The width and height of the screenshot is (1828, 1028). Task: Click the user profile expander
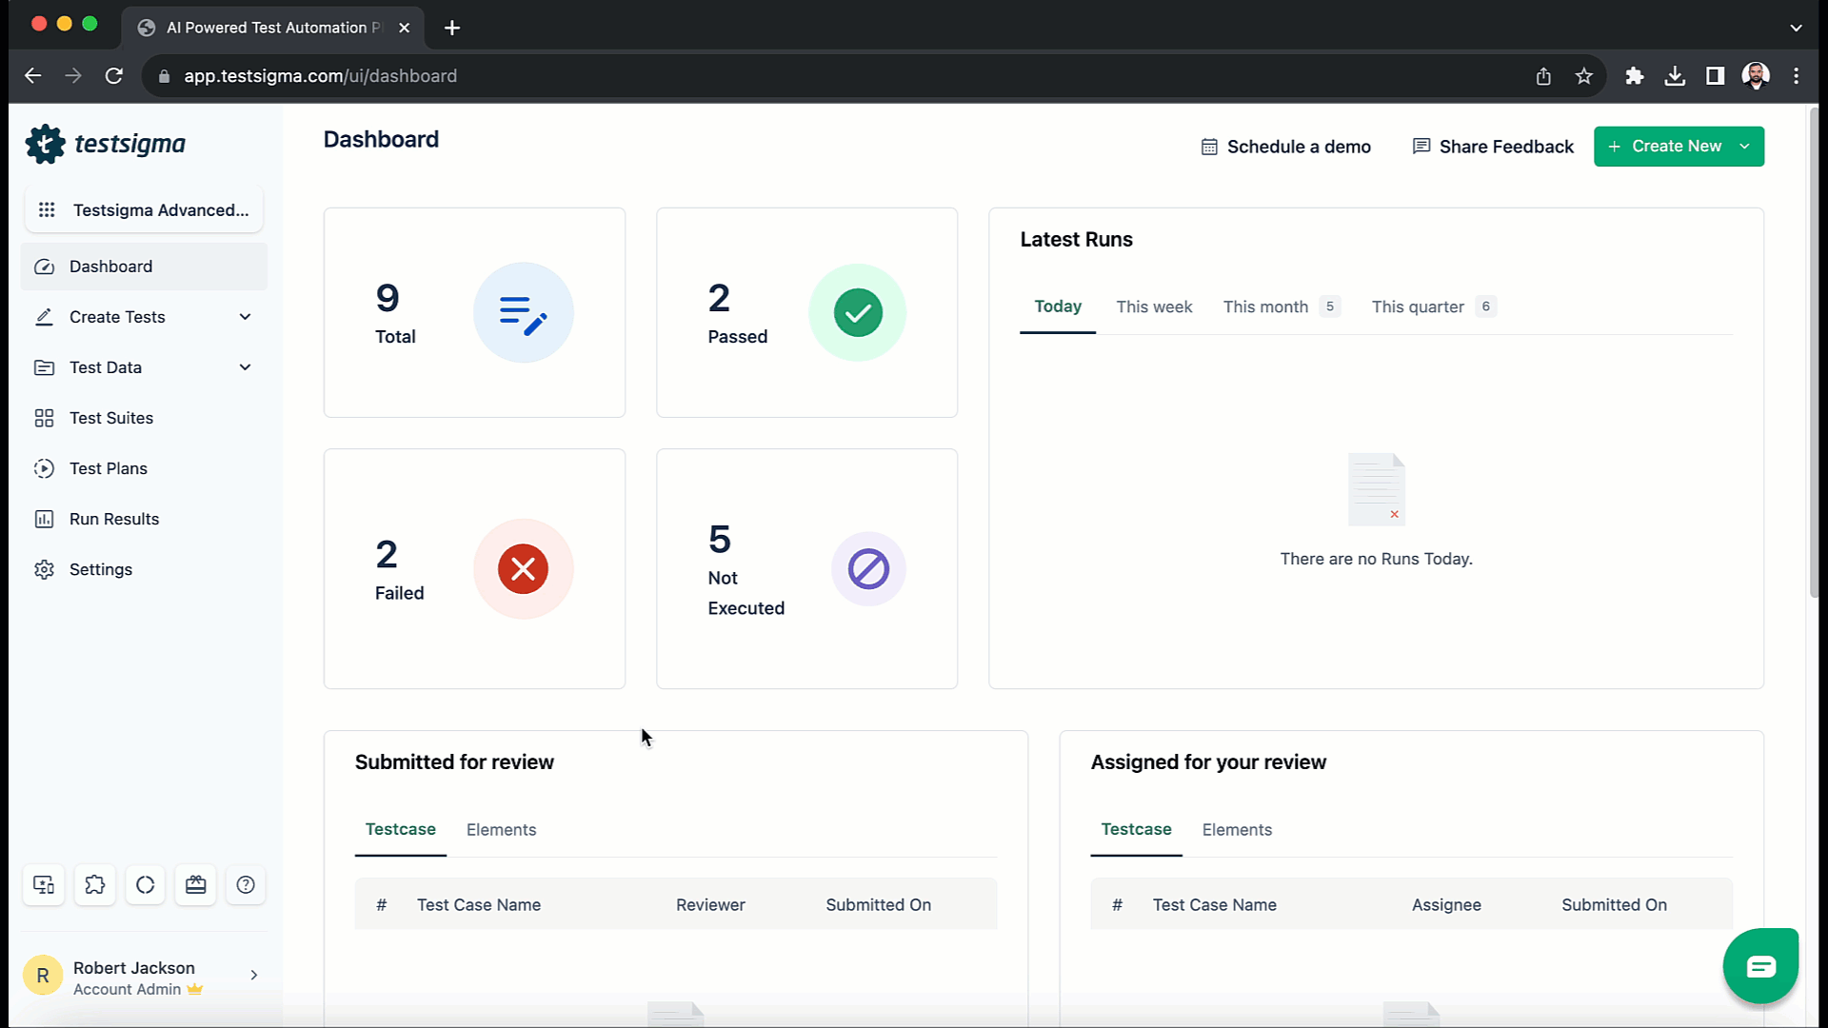click(252, 976)
